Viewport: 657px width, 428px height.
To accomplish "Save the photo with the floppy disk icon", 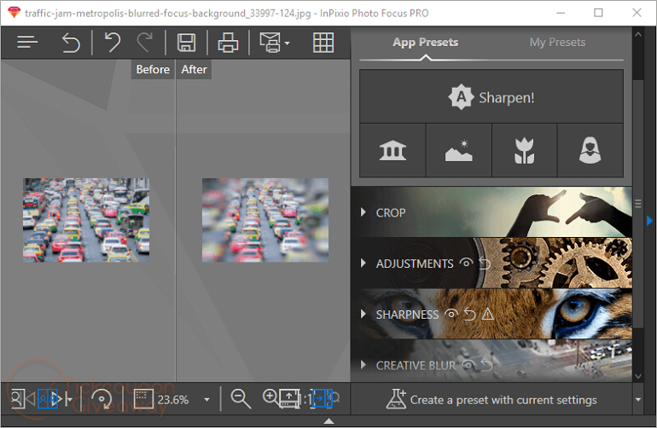I will coord(186,43).
